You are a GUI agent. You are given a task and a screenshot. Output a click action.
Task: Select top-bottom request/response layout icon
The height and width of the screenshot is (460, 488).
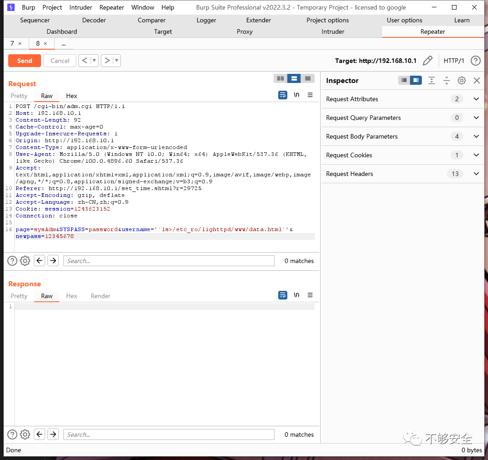(x=294, y=78)
